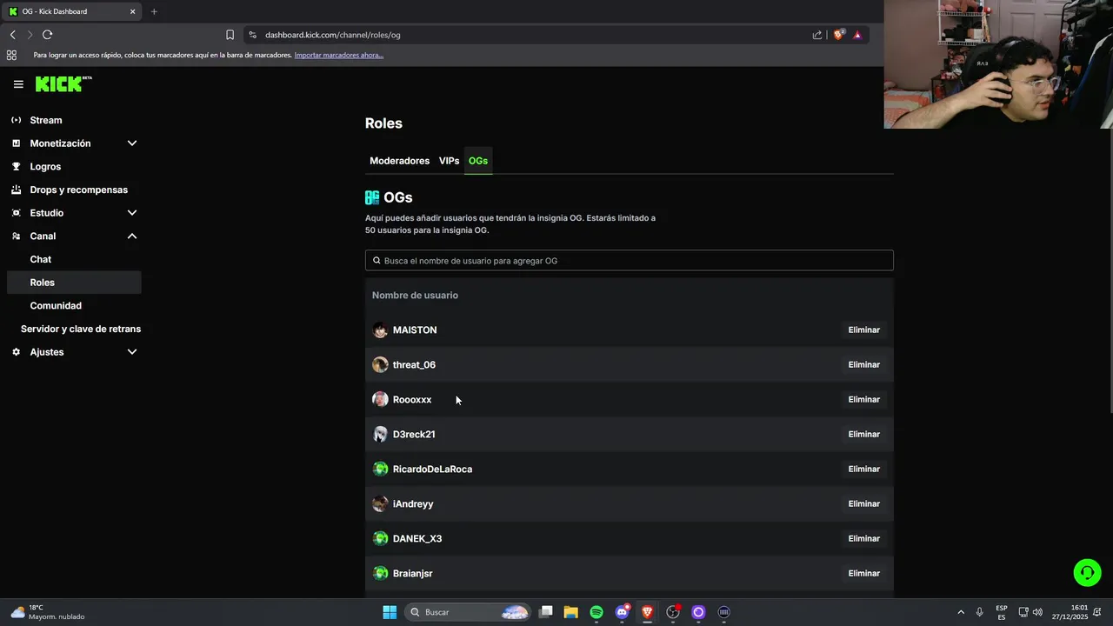Click Eliminar next to iAndreyy
This screenshot has height=626, width=1113.
click(x=864, y=503)
